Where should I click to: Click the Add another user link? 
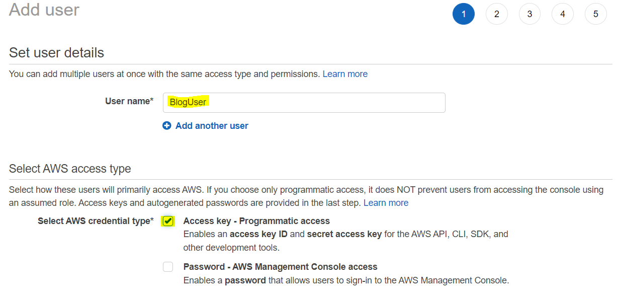(212, 126)
